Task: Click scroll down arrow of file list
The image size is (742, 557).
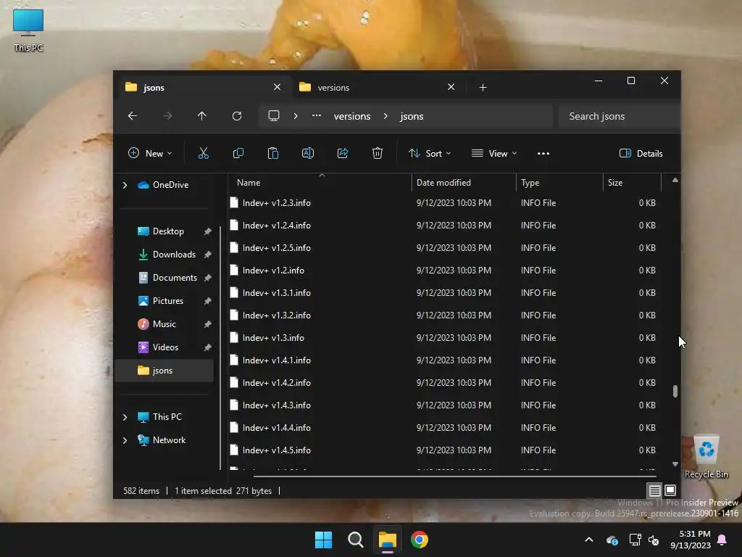Action: point(675,464)
